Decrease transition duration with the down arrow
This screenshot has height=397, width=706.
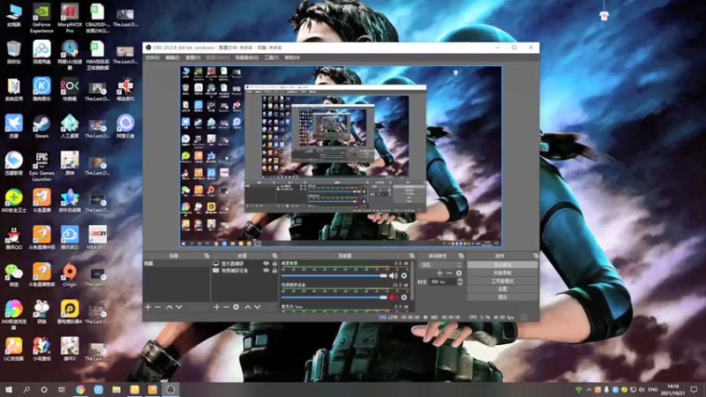(x=460, y=284)
